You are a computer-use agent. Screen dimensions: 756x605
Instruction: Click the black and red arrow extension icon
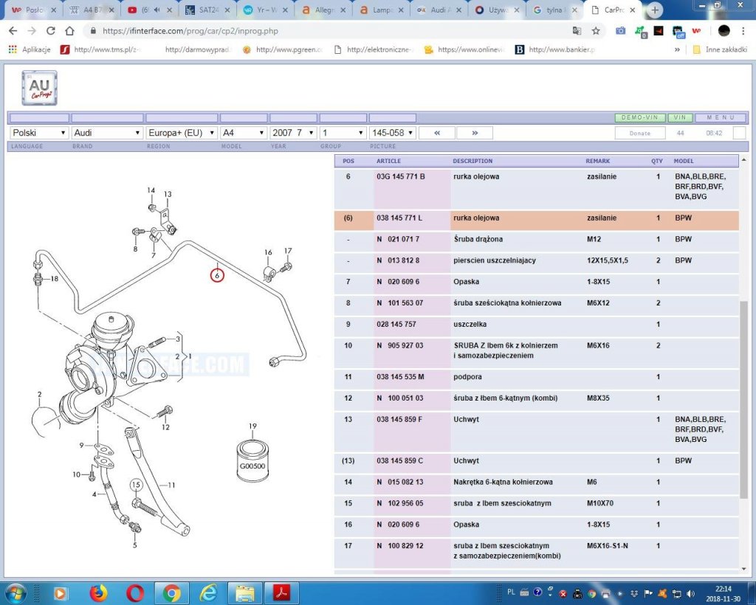(x=659, y=31)
